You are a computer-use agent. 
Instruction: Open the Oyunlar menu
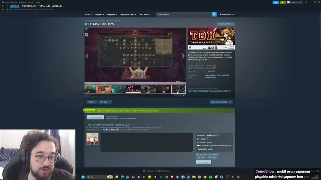point(31,2)
